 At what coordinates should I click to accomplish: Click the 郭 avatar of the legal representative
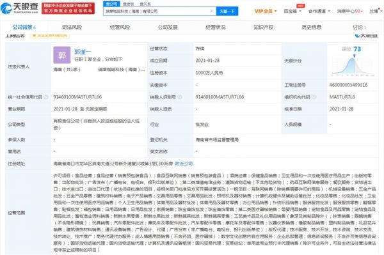pyautogui.click(x=62, y=55)
